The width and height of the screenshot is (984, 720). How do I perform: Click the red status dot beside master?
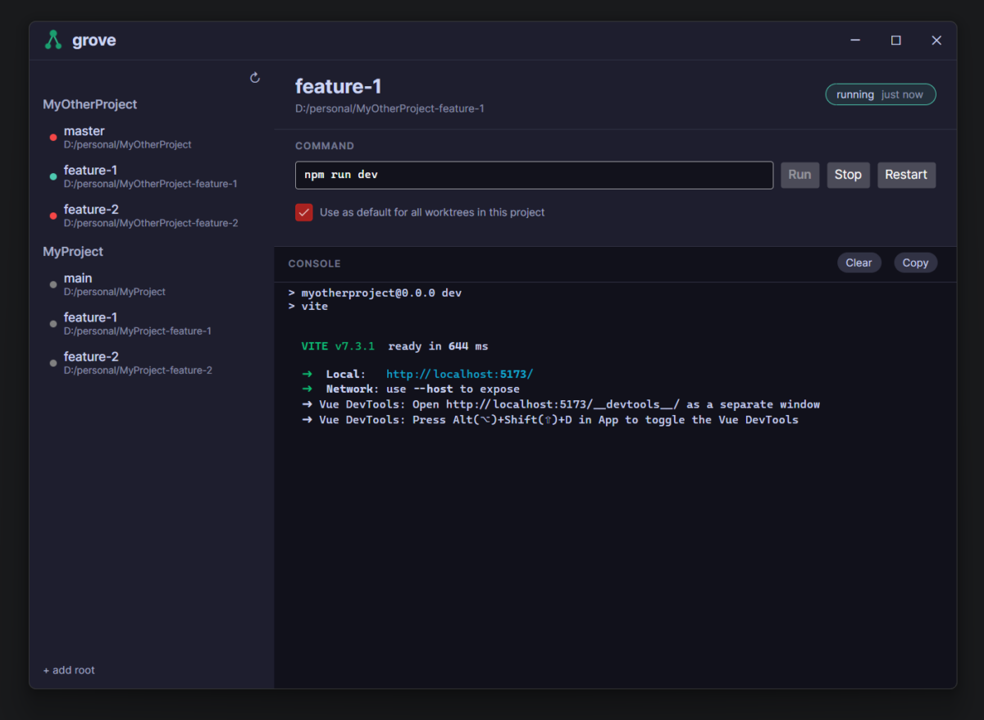click(53, 138)
